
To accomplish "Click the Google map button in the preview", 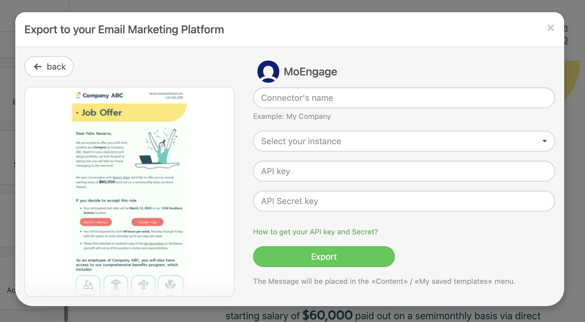I will [x=147, y=222].
